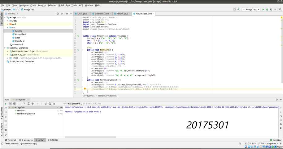Click the yellow intention light bulb in editor
The image size is (283, 149).
click(x=85, y=89)
